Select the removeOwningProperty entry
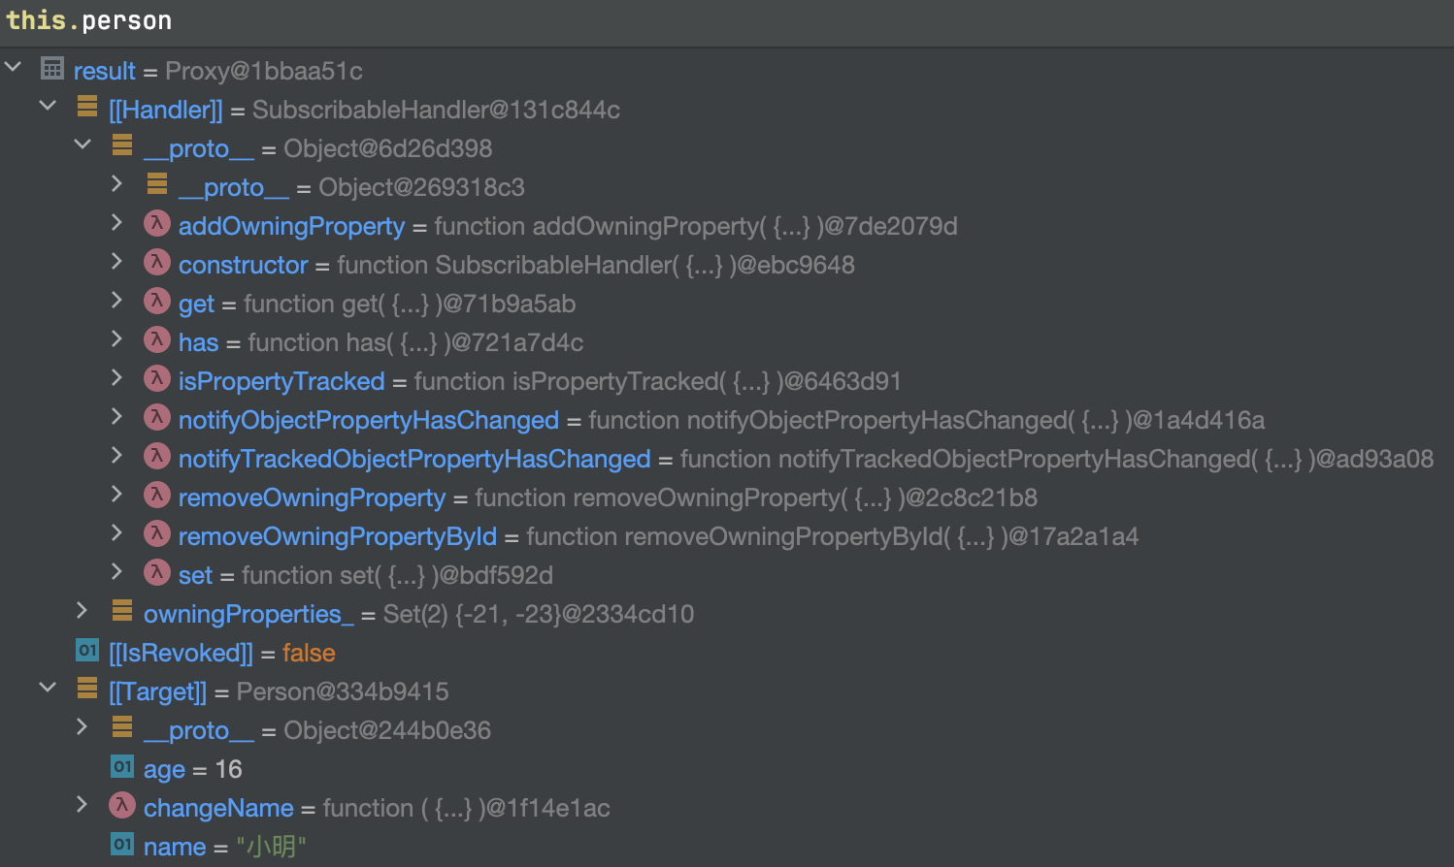Viewport: 1454px width, 867px height. (x=312, y=498)
